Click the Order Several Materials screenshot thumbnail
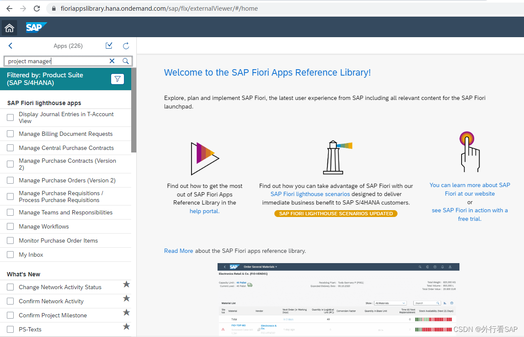The image size is (524, 337). coord(339,299)
